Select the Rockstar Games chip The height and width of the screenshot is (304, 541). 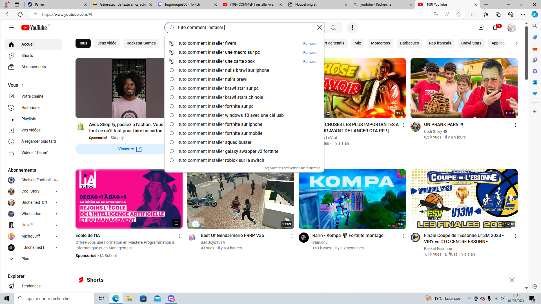pyautogui.click(x=141, y=43)
